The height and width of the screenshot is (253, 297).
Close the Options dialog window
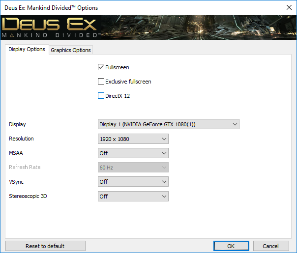click(x=289, y=7)
